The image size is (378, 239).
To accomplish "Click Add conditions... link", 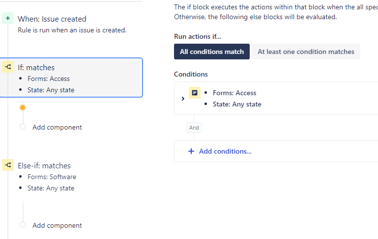I will coord(225,151).
